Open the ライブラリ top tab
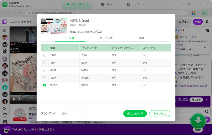The width and height of the screenshot is (212, 135). point(136,5)
